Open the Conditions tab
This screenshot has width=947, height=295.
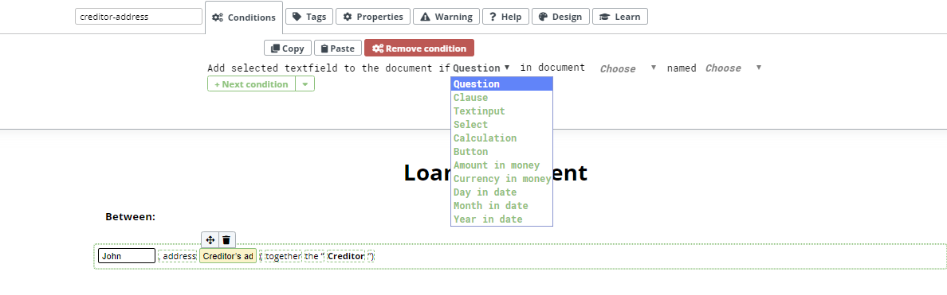(x=244, y=17)
